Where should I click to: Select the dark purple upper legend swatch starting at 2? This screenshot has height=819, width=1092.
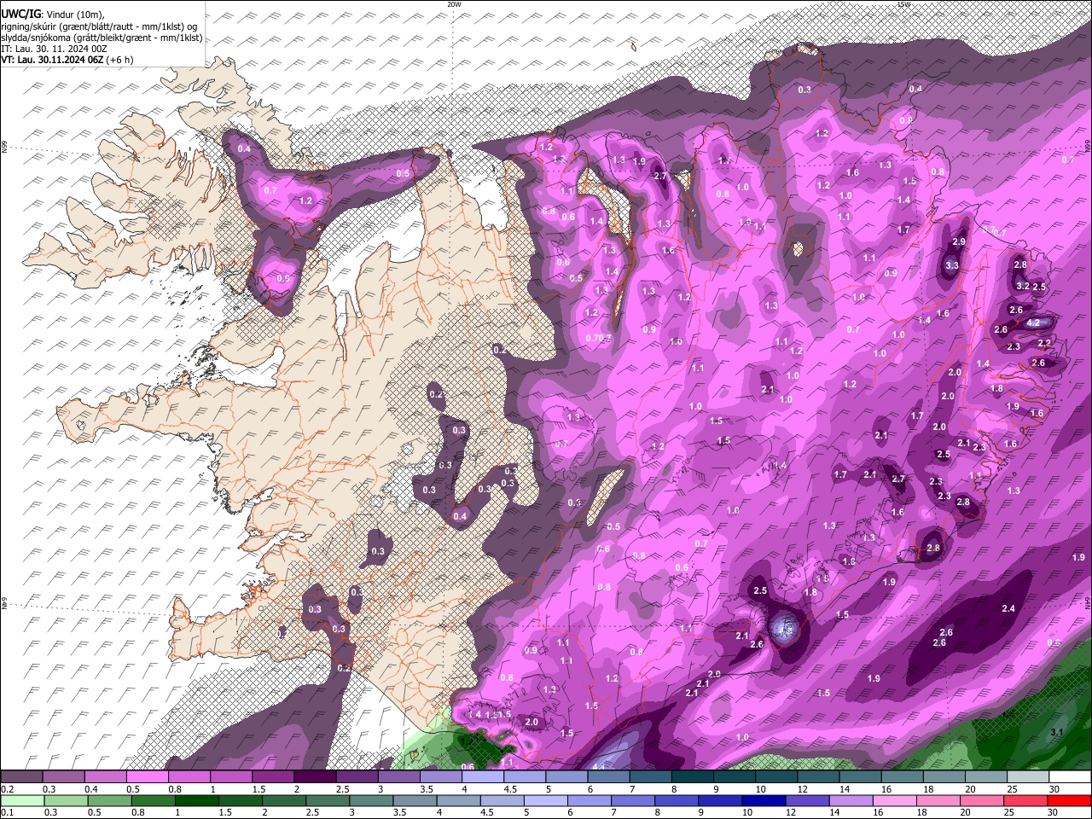(315, 777)
